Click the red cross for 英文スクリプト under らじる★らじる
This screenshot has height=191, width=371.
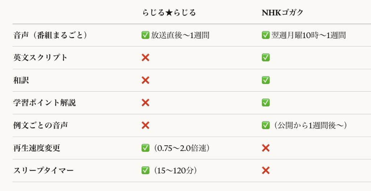coord(145,58)
